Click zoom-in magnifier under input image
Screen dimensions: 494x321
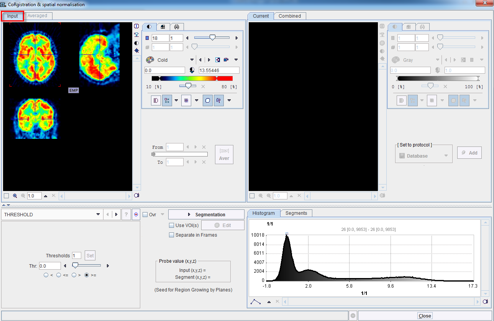[x=15, y=196]
